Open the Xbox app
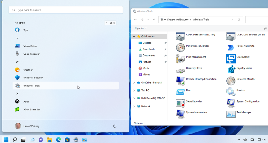 pyautogui.click(x=65, y=101)
